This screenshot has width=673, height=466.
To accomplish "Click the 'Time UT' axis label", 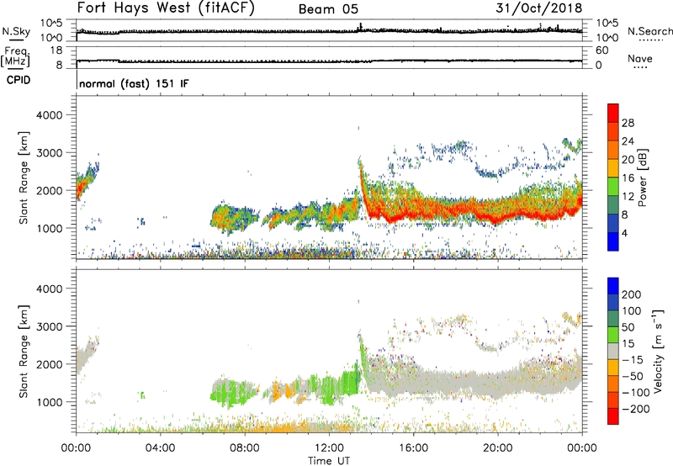I will (329, 461).
